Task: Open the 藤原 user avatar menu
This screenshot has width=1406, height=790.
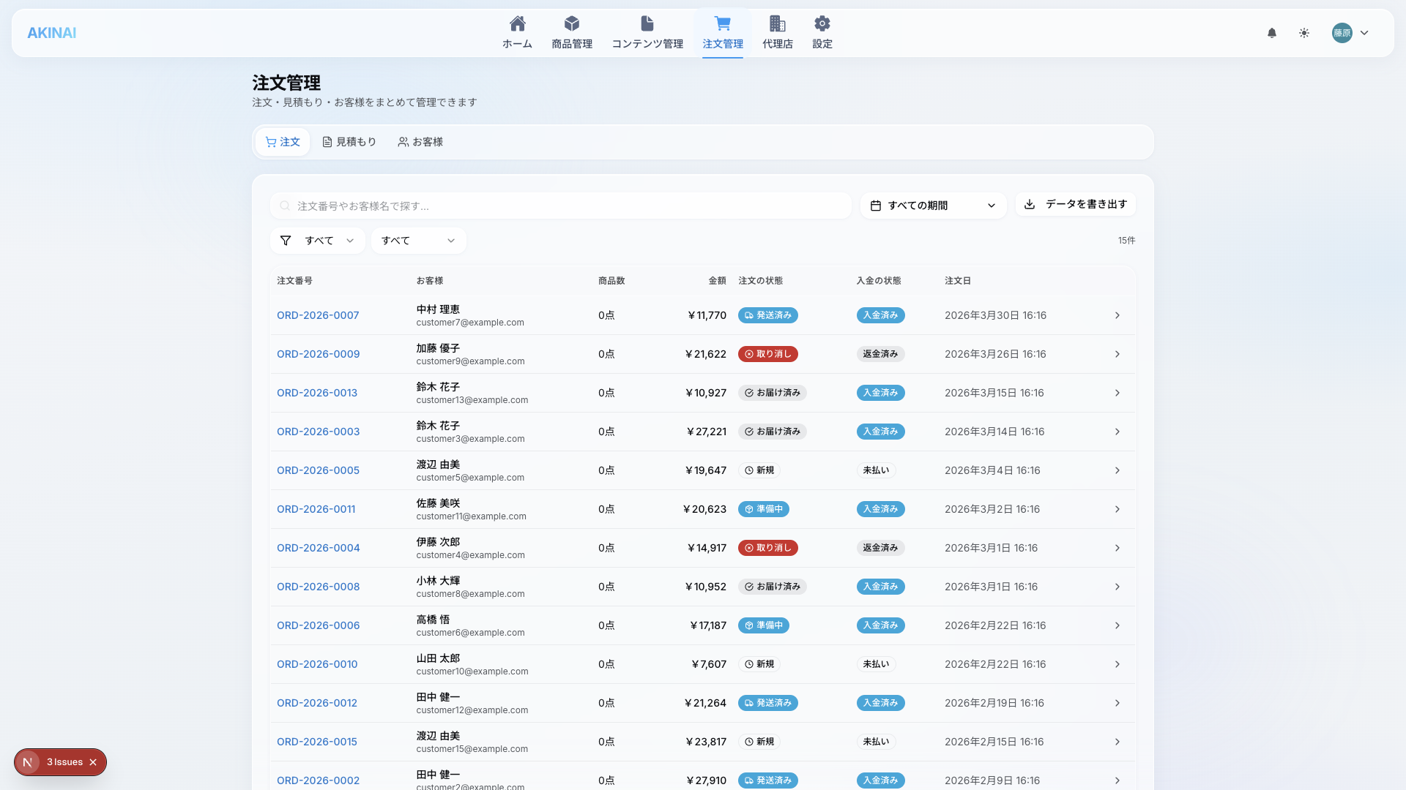Action: tap(1342, 33)
